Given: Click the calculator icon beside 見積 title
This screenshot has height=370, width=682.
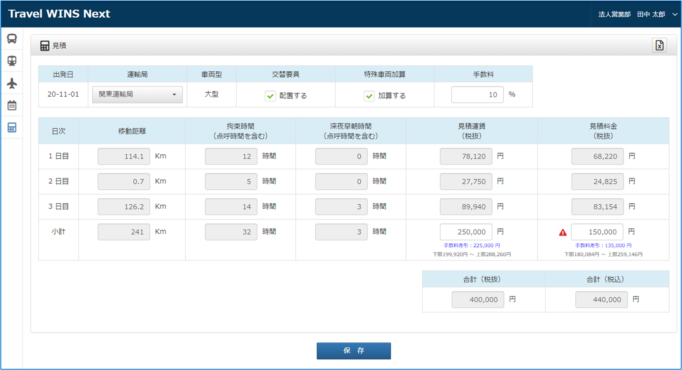Looking at the screenshot, I should point(44,46).
